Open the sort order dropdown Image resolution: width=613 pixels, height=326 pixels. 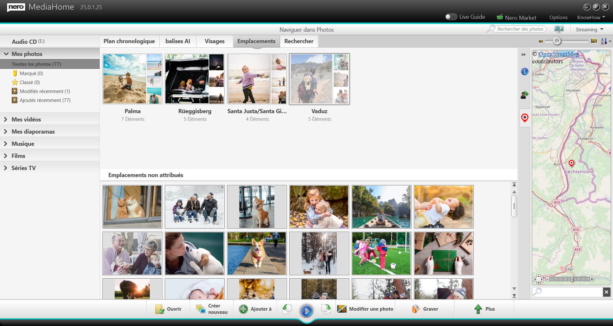click(606, 41)
